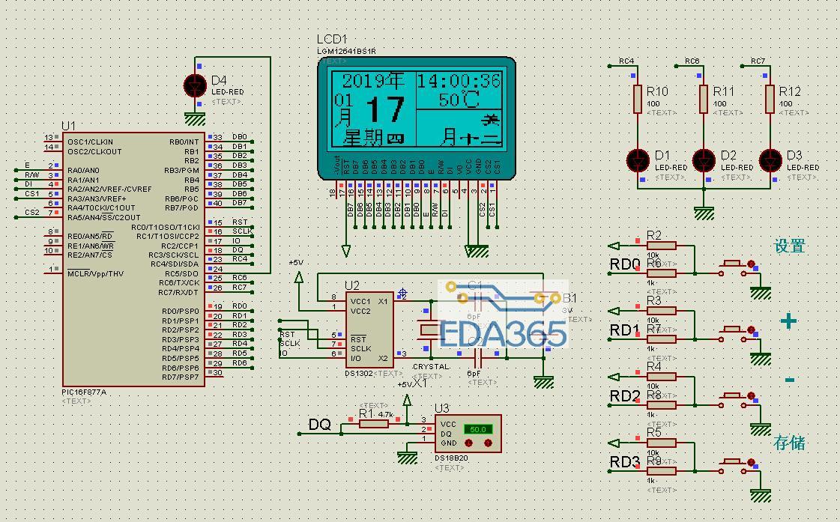Click the ground symbol right of C2
840x522 pixels.
(x=543, y=382)
